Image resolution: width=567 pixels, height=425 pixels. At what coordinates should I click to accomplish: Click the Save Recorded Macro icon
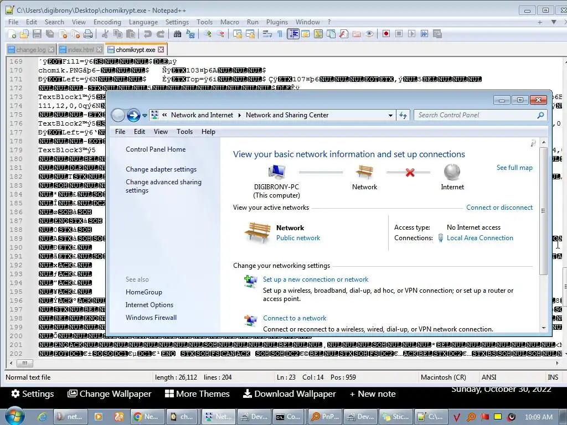pyautogui.click(x=437, y=34)
